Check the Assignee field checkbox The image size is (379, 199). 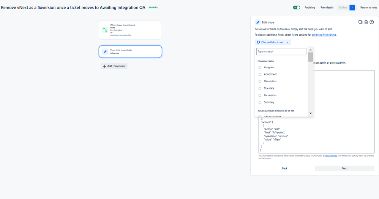pos(260,67)
